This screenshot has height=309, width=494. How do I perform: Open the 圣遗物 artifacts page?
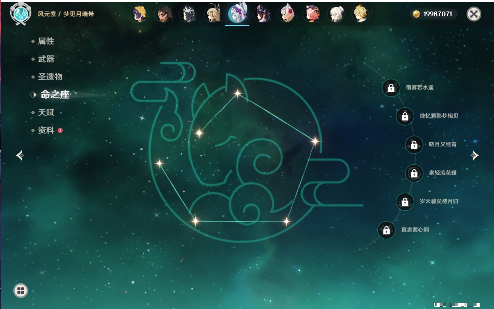coord(50,77)
